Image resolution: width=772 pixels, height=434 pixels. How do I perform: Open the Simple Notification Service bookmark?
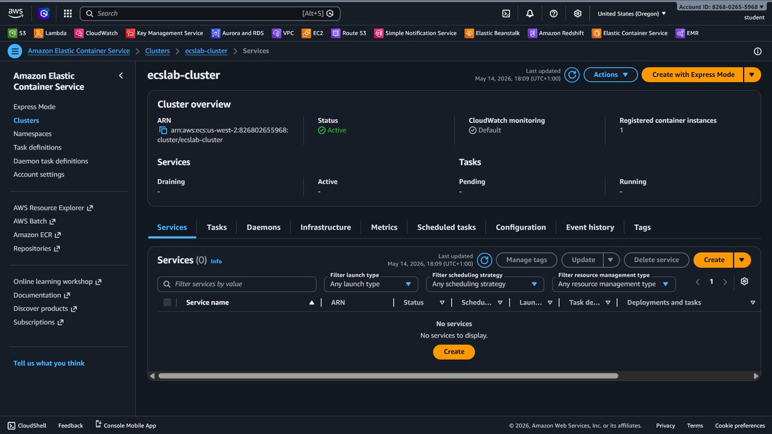[415, 33]
